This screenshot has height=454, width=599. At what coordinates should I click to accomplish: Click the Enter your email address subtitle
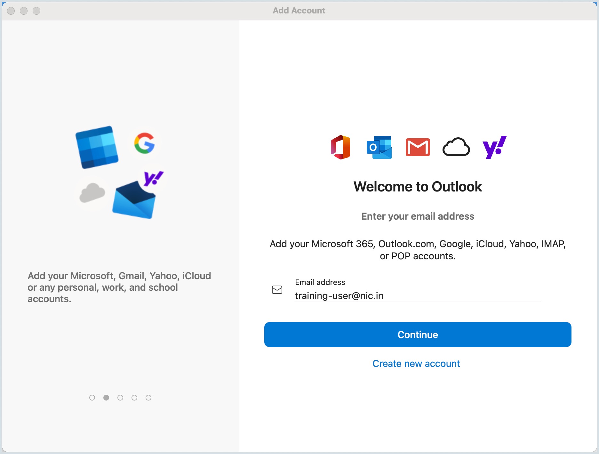(x=418, y=216)
